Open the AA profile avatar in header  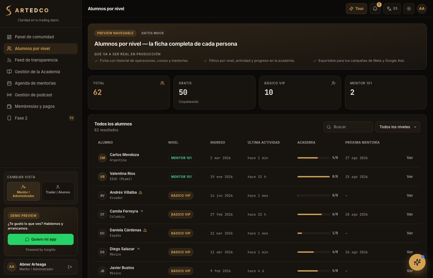(422, 9)
